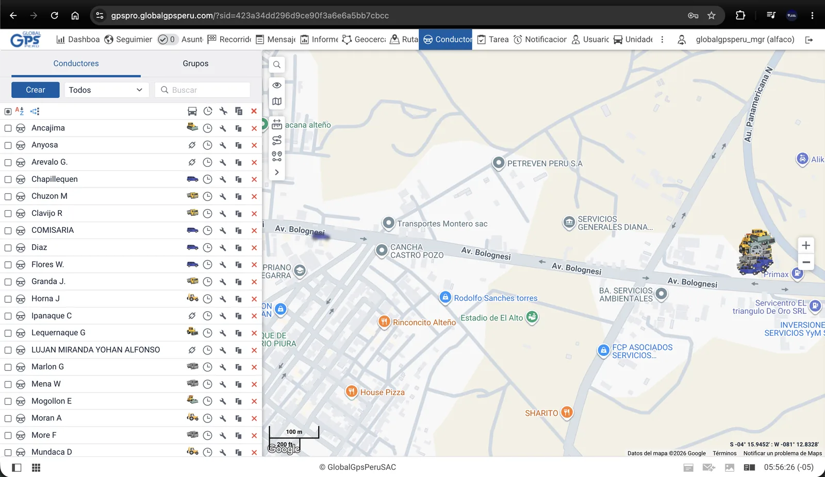The image size is (825, 477).
Task: Bind a unit to driver Ipanaque C
Action: click(192, 316)
